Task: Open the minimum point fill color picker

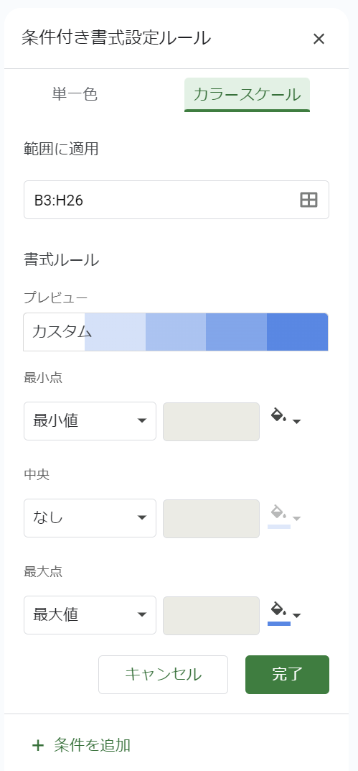Action: pyautogui.click(x=286, y=420)
